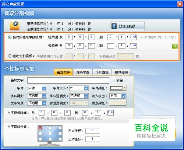
Task: Click audio source start second field
Action: (x=92, y=46)
